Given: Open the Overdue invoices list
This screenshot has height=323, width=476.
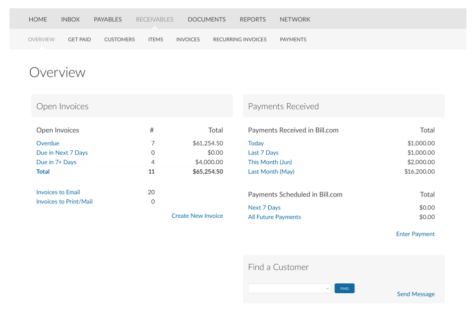Looking at the screenshot, I should tap(48, 143).
